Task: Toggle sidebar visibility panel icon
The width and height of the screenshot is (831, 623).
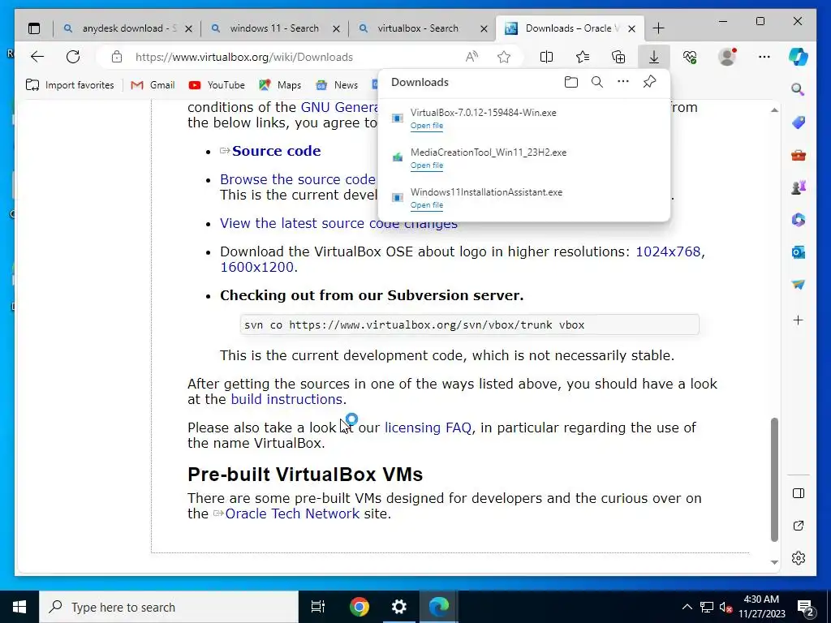Action: (799, 493)
